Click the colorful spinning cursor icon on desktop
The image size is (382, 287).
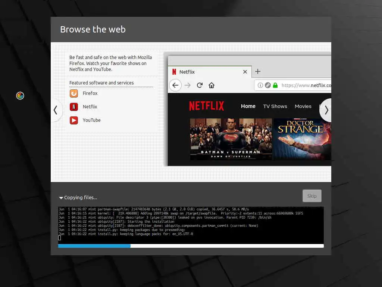tap(20, 96)
